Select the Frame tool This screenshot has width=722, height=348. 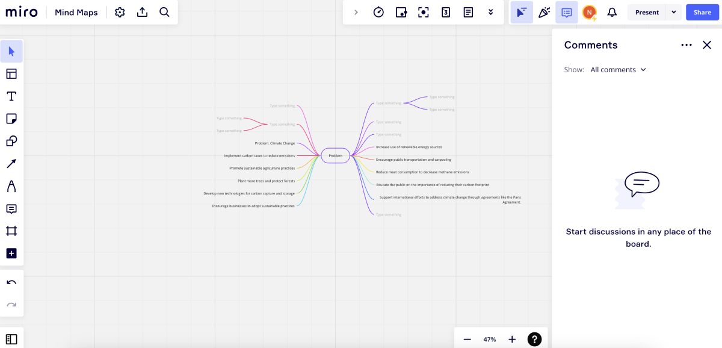[x=11, y=231]
